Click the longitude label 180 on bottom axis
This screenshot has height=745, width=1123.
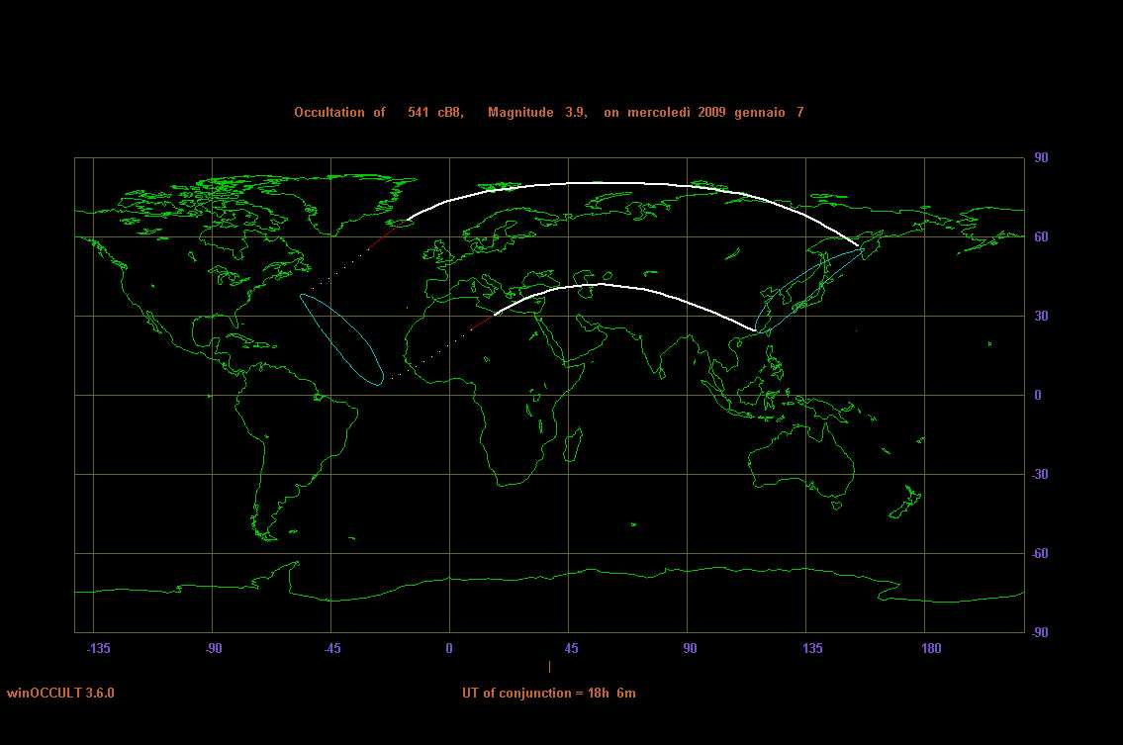(x=931, y=648)
